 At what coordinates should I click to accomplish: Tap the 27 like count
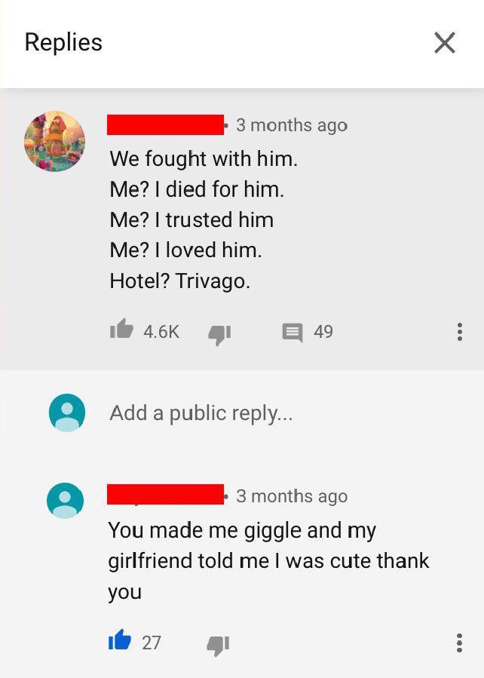pos(152,643)
